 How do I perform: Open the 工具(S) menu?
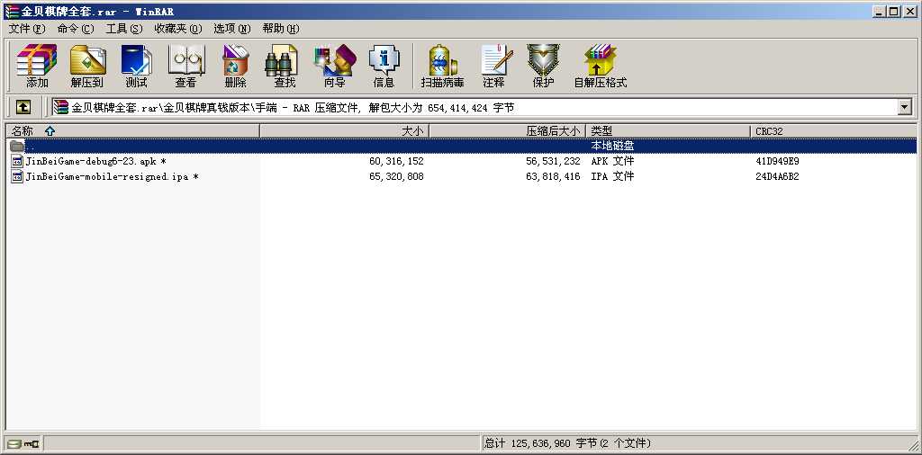pos(124,29)
